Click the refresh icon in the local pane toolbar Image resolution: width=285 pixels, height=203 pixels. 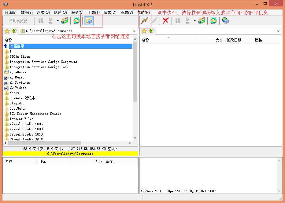77,20
